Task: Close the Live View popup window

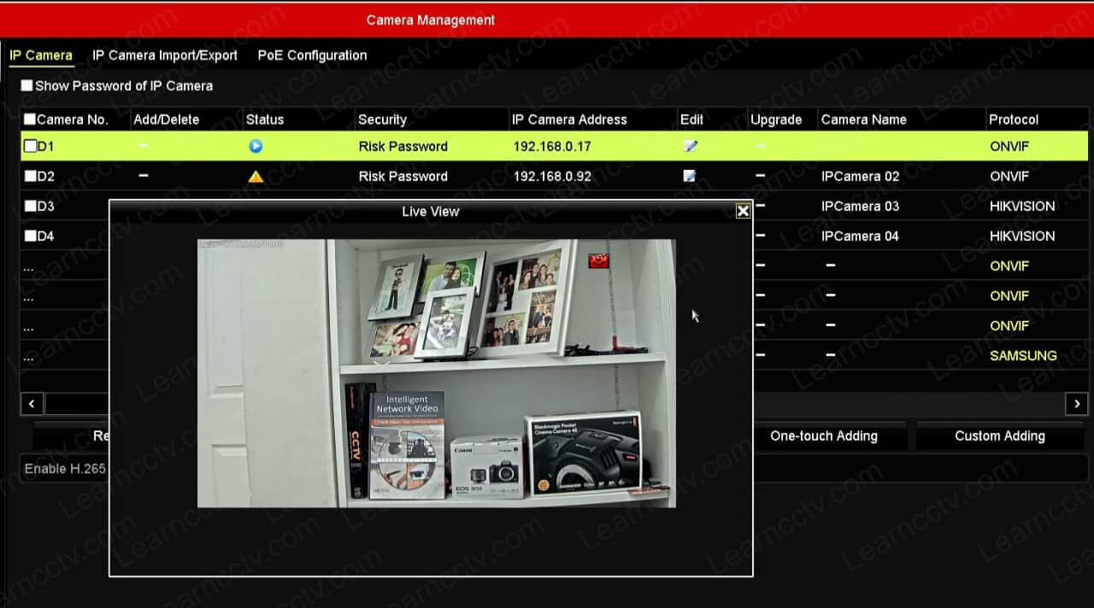Action: 743,211
